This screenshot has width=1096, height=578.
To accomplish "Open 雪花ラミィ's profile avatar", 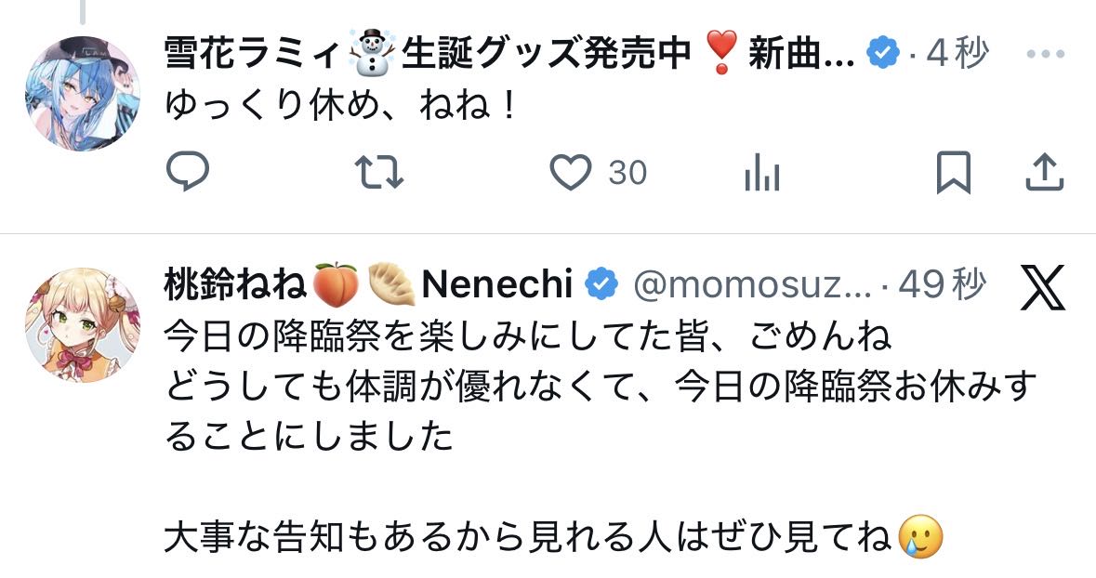I will tap(82, 94).
